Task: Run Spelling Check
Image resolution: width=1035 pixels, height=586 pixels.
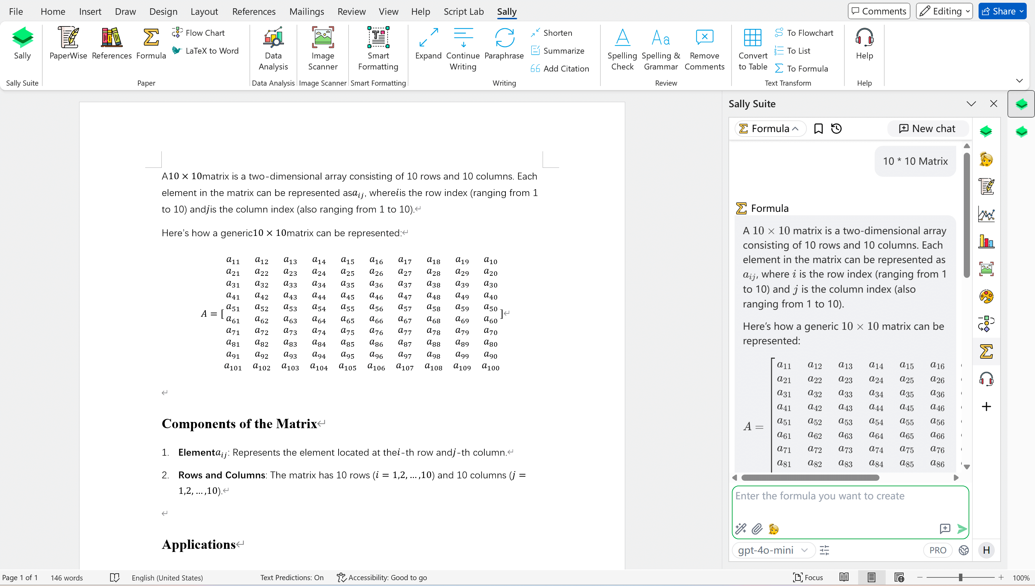Action: (x=622, y=49)
